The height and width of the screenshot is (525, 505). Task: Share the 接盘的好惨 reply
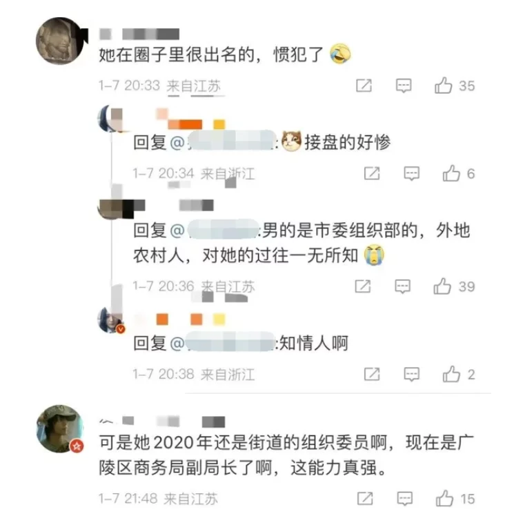372,173
